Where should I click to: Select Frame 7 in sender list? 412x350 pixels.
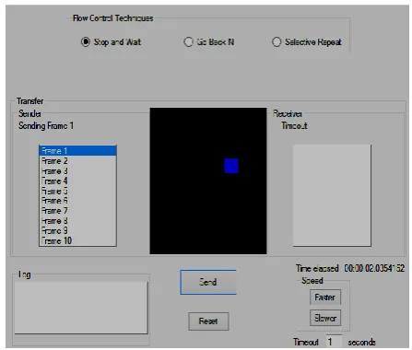77,211
